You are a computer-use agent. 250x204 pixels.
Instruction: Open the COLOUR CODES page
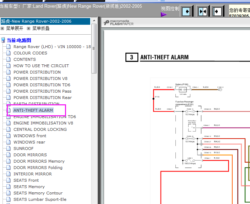click(x=30, y=53)
